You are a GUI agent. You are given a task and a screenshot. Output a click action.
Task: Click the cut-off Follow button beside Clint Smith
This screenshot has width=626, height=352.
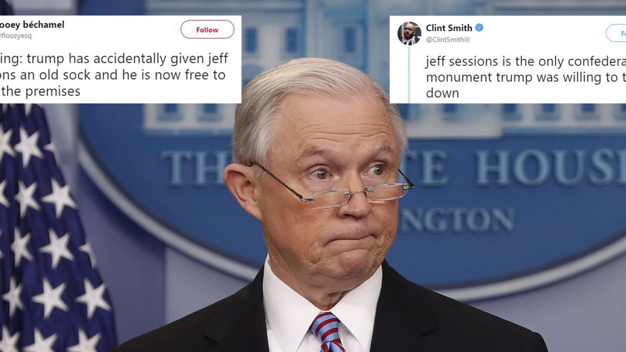(x=616, y=33)
